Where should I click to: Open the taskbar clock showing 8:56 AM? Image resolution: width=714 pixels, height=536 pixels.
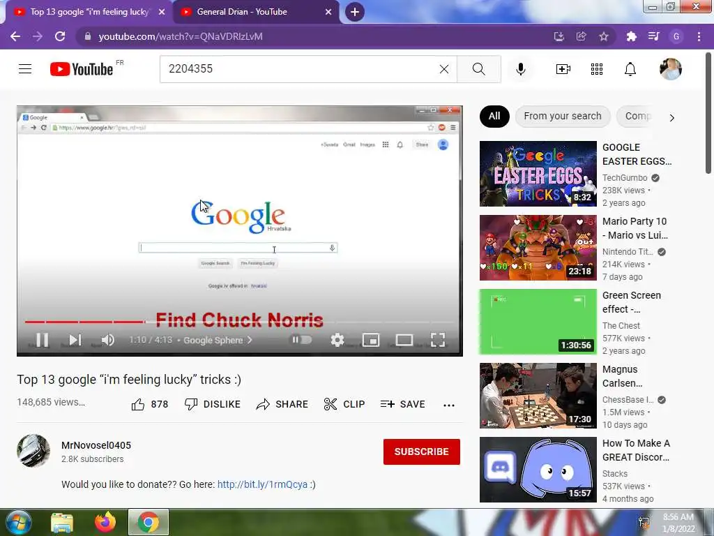pyautogui.click(x=678, y=523)
